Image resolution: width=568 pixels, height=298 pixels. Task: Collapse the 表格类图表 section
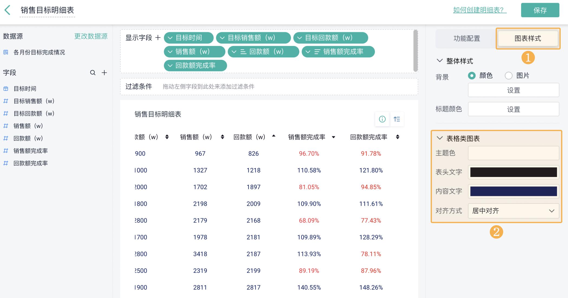click(440, 138)
